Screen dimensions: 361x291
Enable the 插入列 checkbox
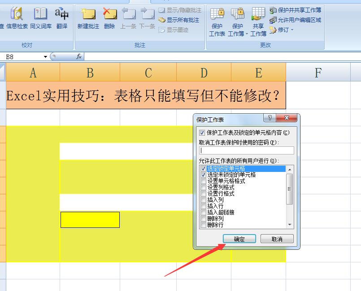(x=203, y=200)
